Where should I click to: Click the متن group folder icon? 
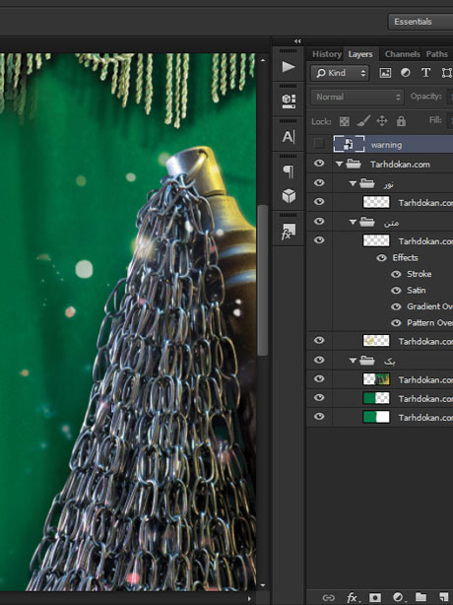pos(367,222)
